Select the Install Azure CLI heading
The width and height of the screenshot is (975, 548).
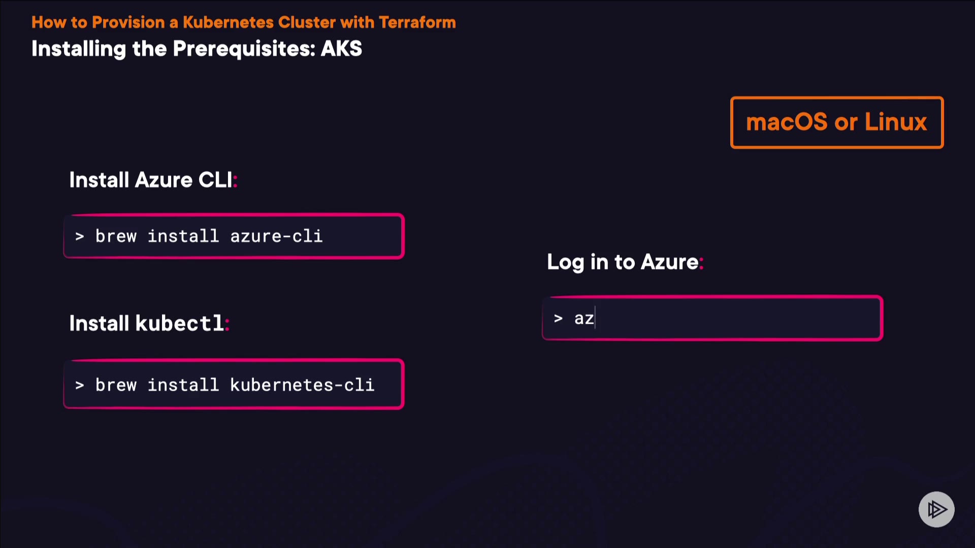(x=152, y=180)
